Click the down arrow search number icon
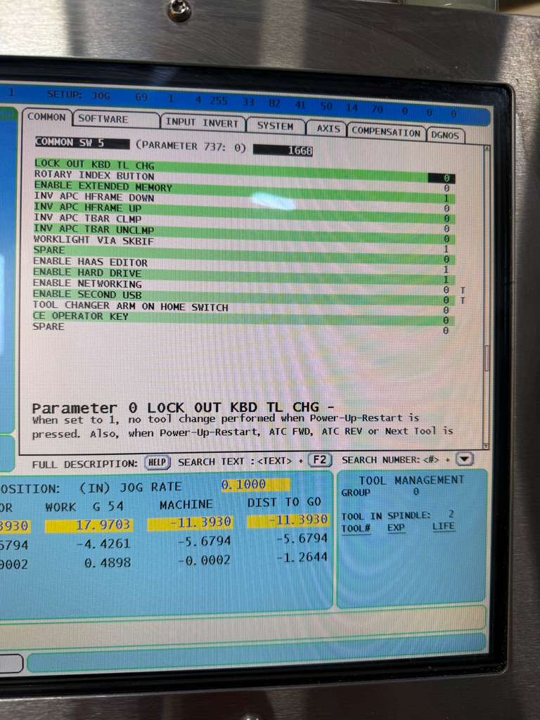Screen dimensions: 540x720 click(x=465, y=459)
